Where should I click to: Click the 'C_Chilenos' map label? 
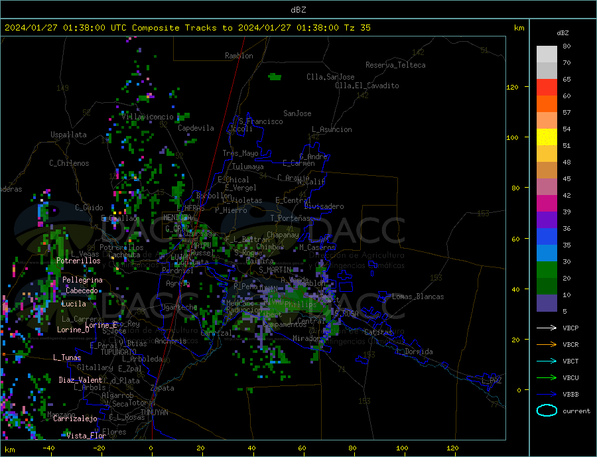69,163
